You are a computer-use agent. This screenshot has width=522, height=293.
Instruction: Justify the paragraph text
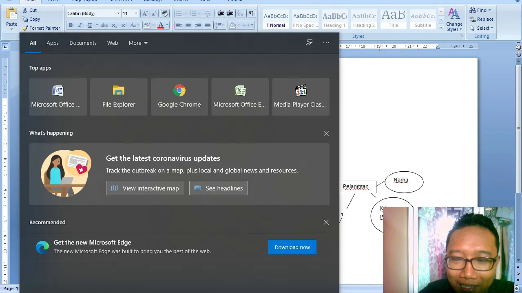click(x=208, y=25)
